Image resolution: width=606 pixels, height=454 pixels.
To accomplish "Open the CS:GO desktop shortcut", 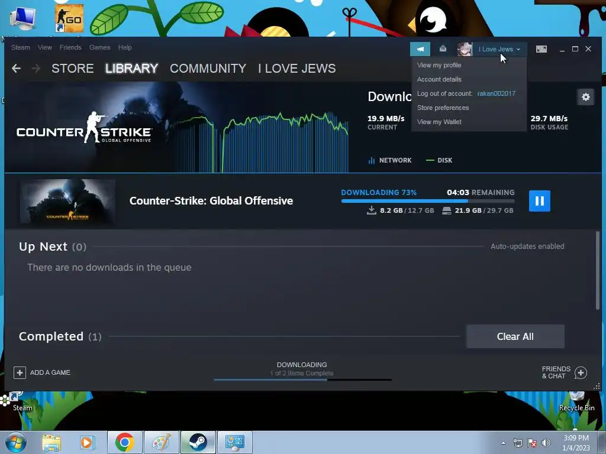I will (69, 18).
